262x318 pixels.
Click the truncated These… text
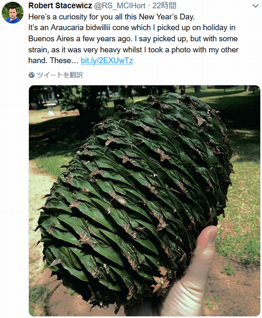pyautogui.click(x=63, y=60)
